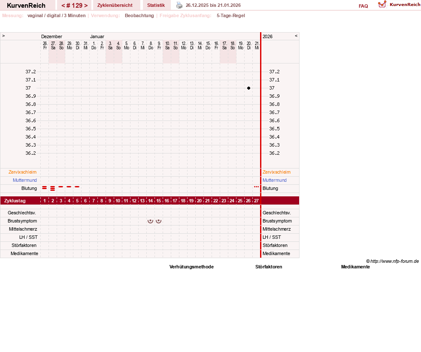Click the left Mittelschmerz row label
This screenshot has height=352, width=421.
point(23,229)
